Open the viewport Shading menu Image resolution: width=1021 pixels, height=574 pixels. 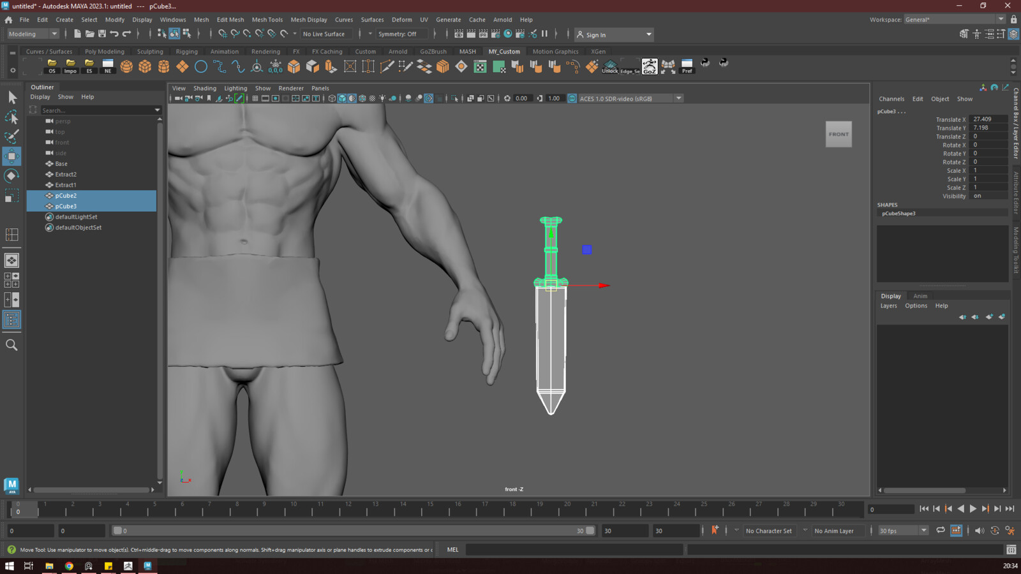tap(204, 89)
